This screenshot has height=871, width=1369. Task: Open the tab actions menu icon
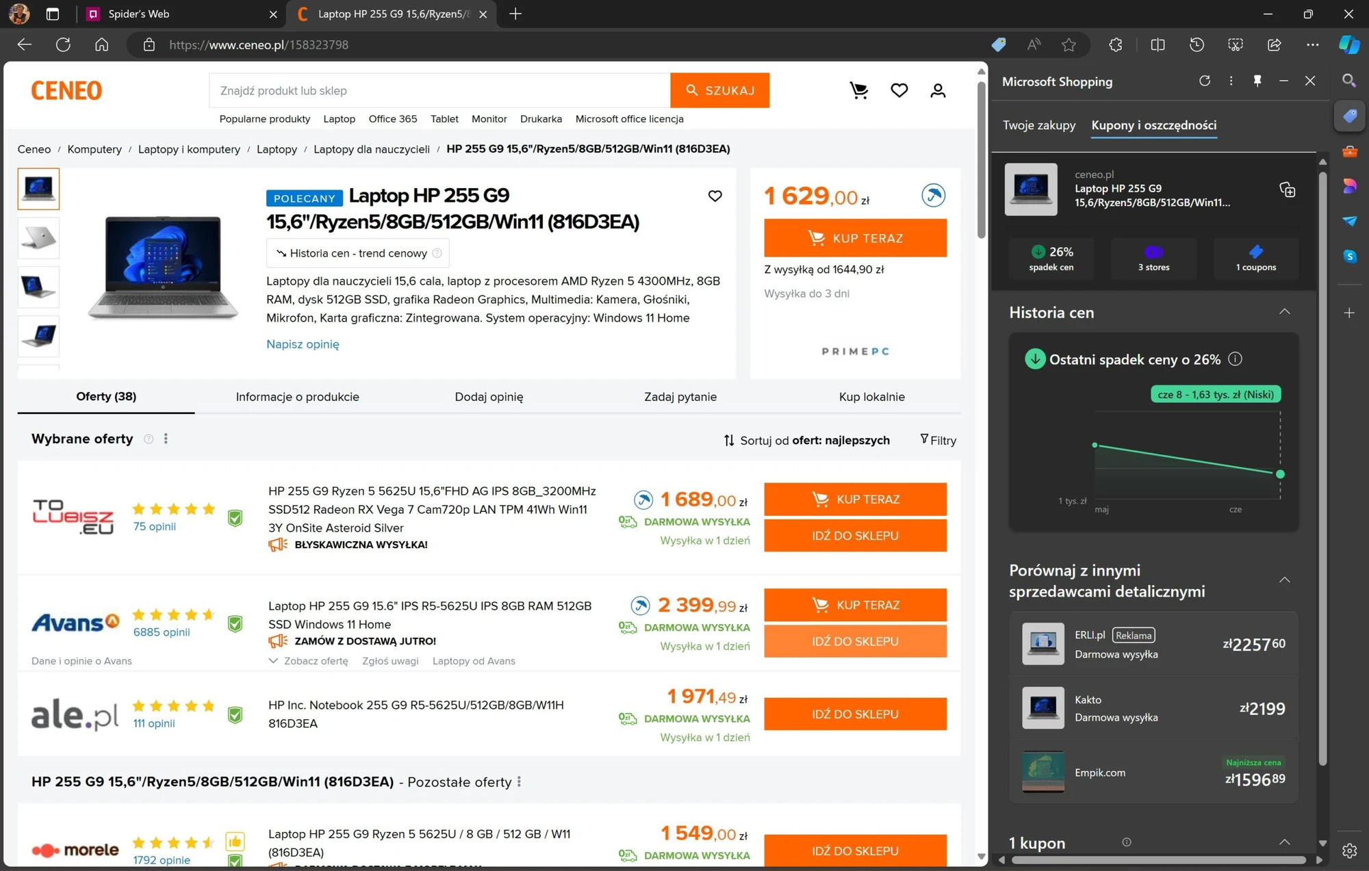click(x=53, y=14)
